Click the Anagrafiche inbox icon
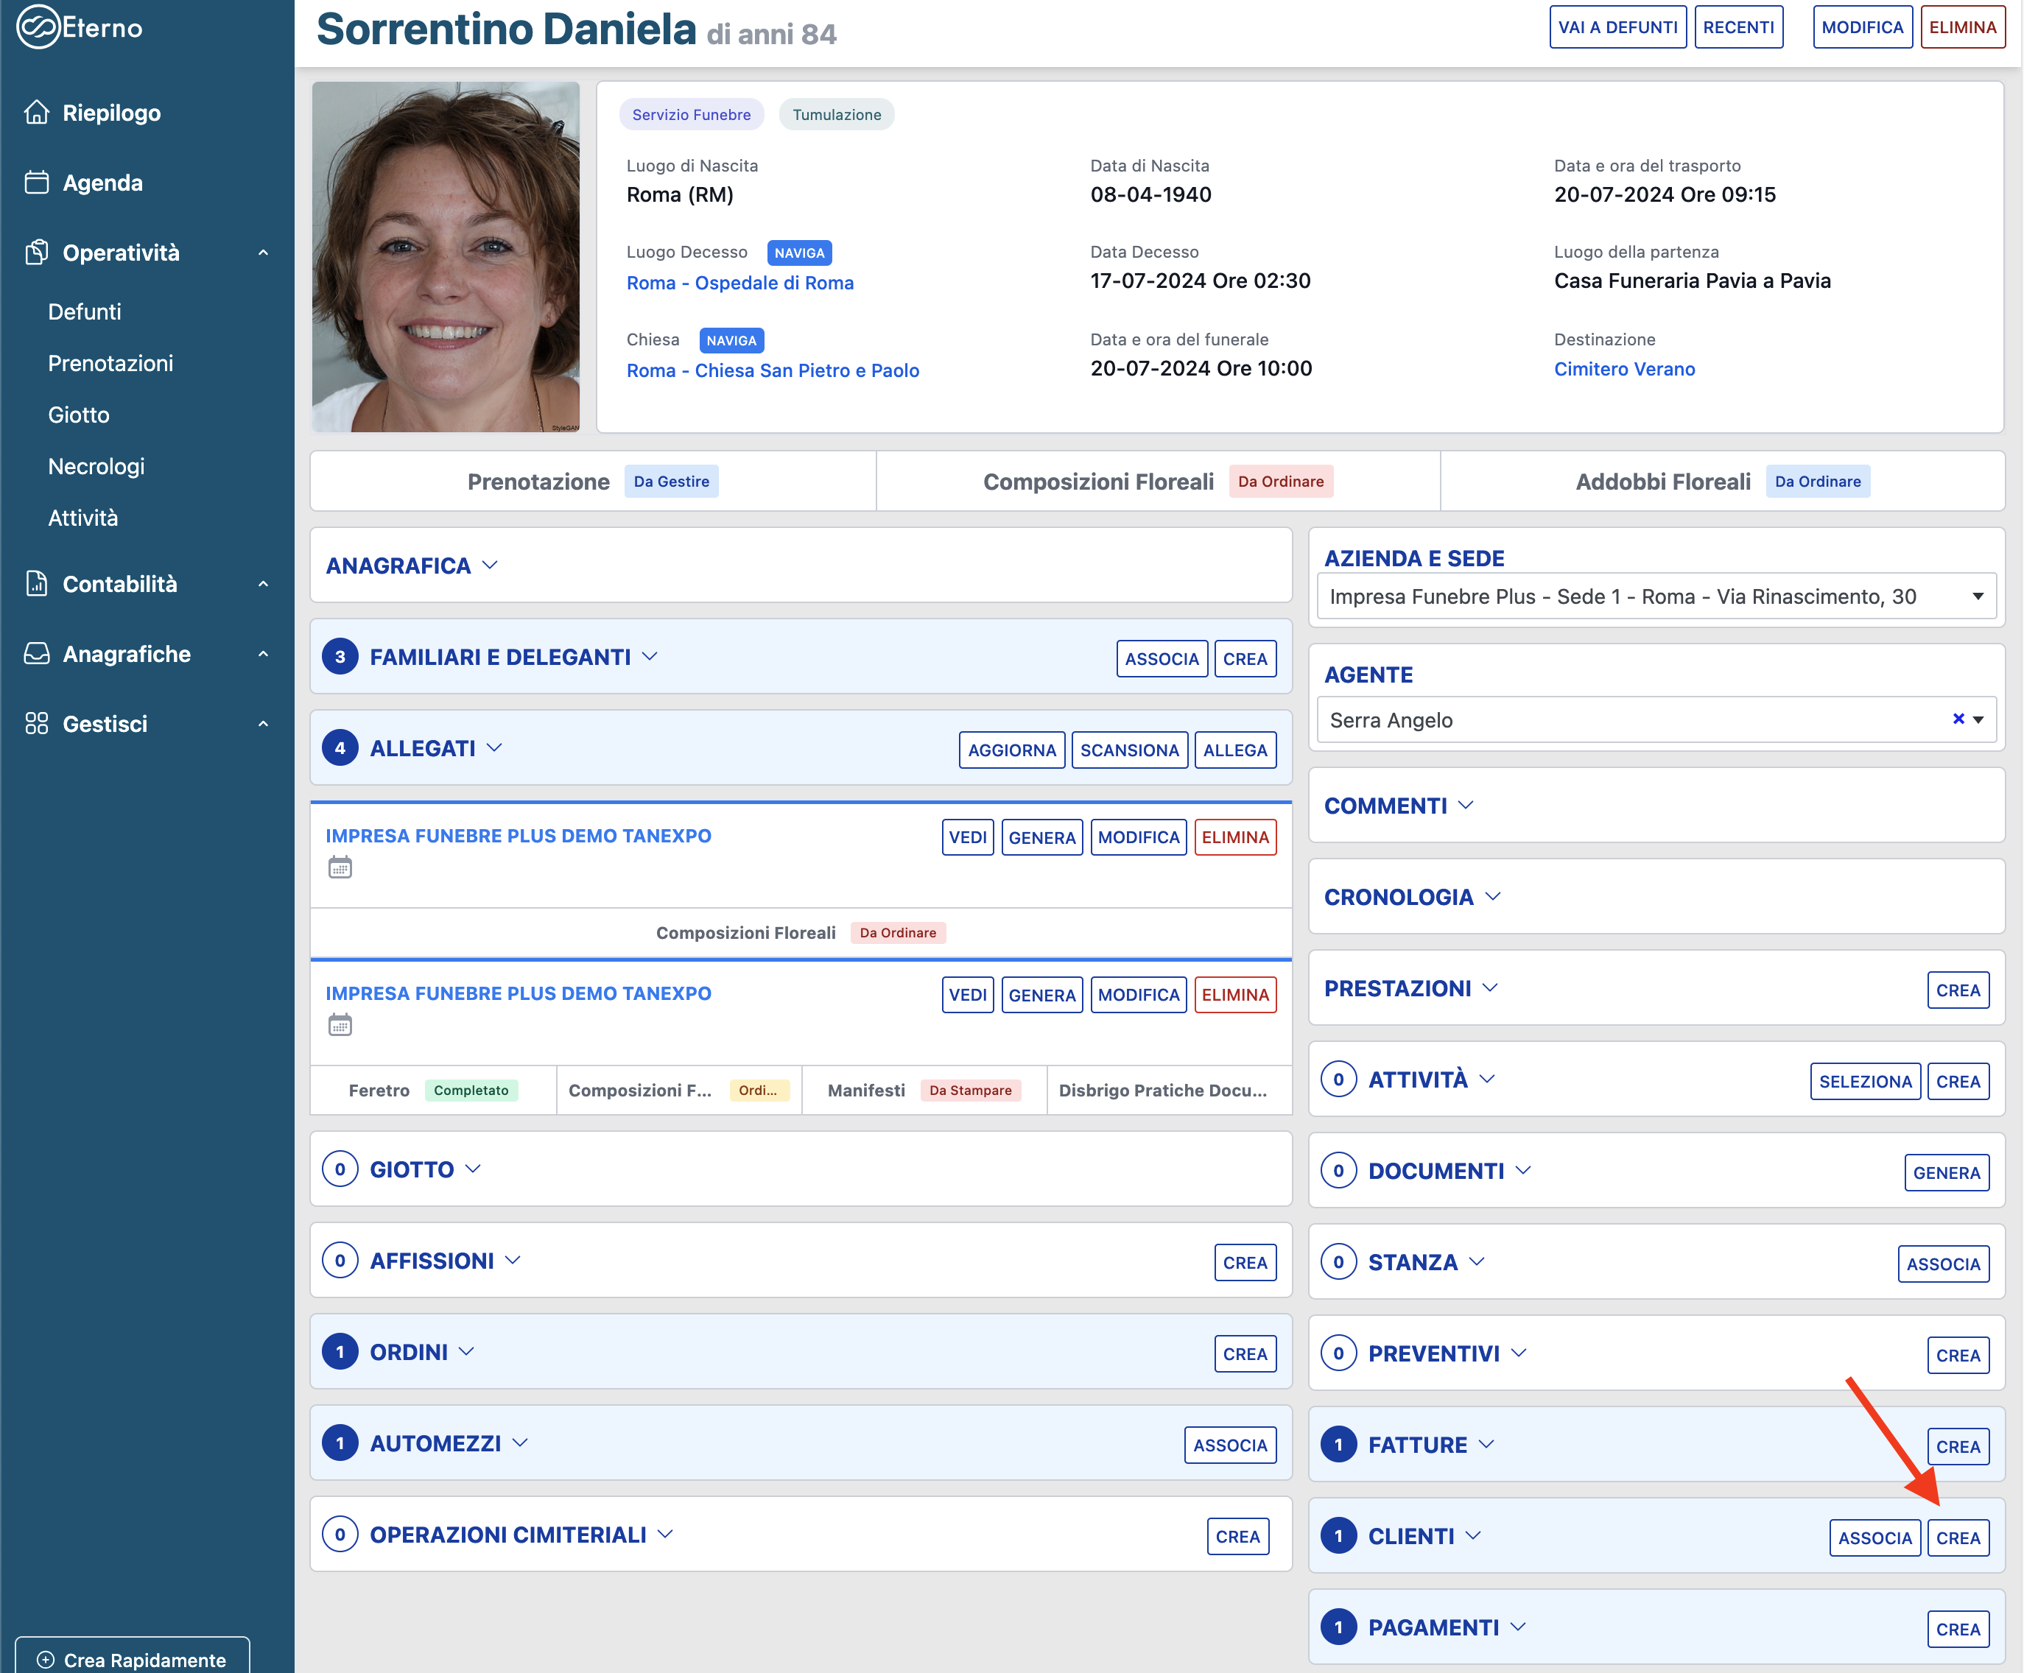Viewport: 2024px width, 1673px height. point(37,653)
